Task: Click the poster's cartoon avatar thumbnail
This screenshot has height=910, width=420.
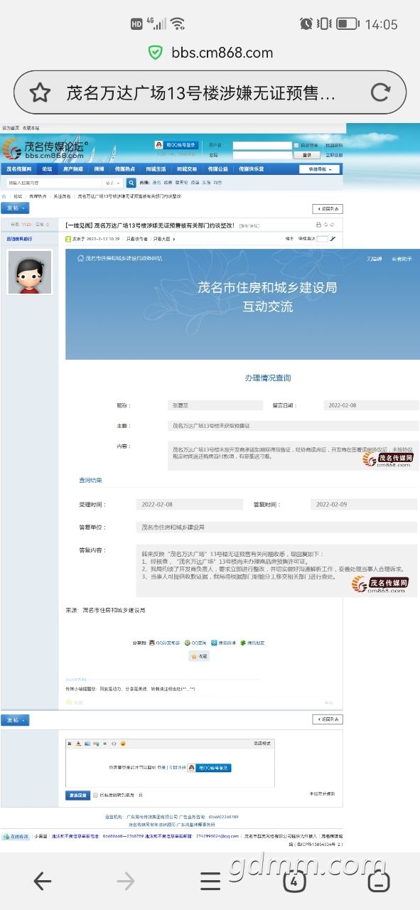Action: coord(29,272)
